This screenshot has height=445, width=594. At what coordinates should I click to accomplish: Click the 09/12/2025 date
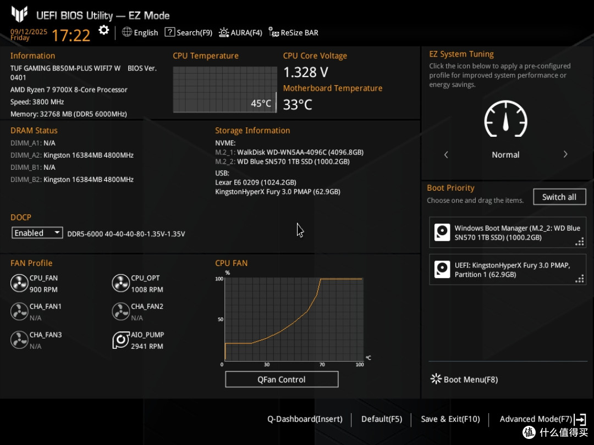click(x=29, y=31)
